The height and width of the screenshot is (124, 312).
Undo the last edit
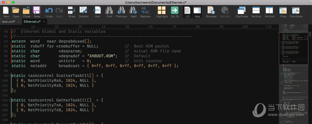click(x=49, y=12)
